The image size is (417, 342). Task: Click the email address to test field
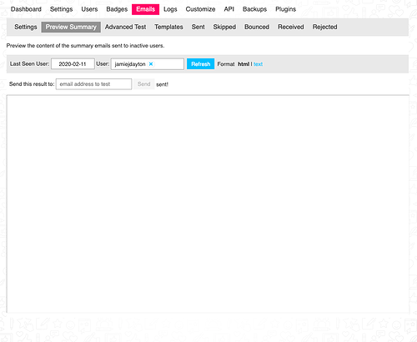(93, 84)
